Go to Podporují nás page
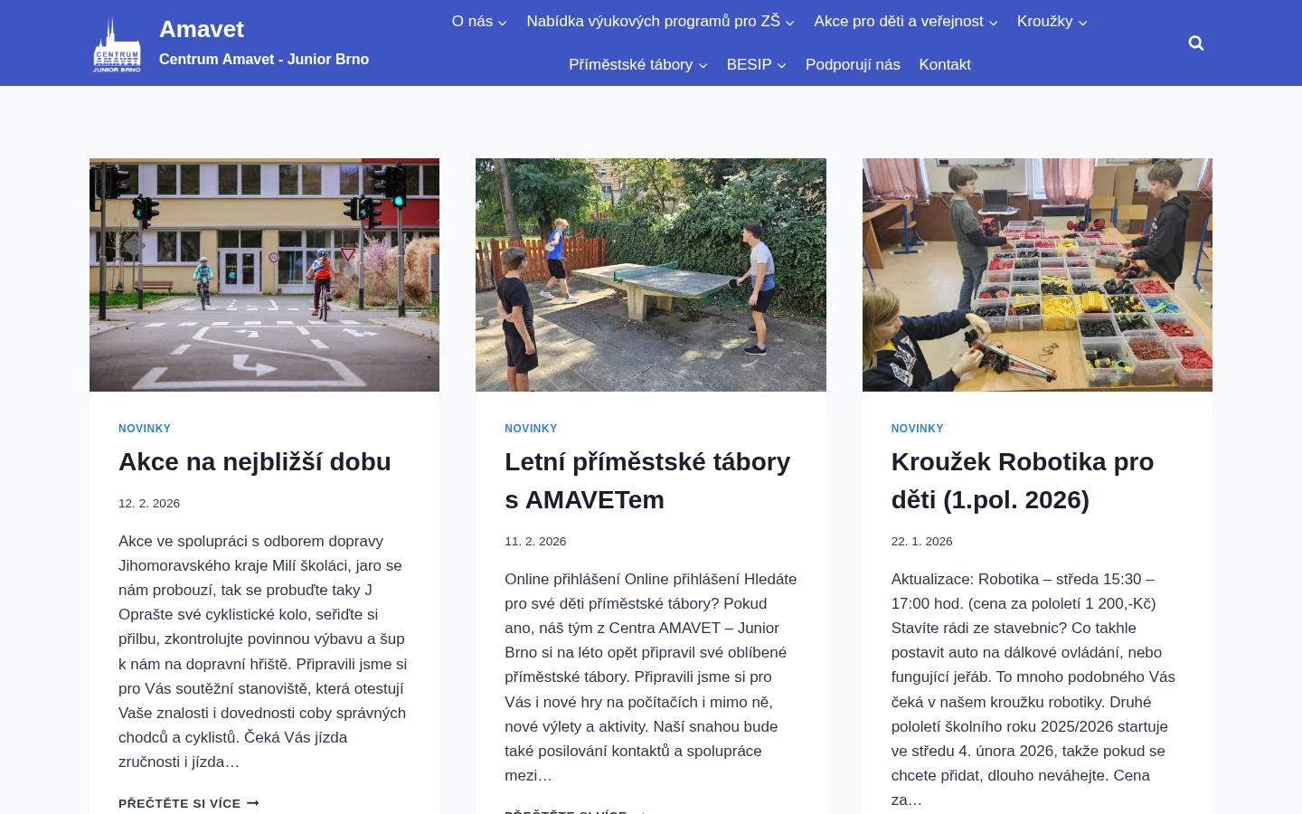1302x814 pixels. pos(853,64)
